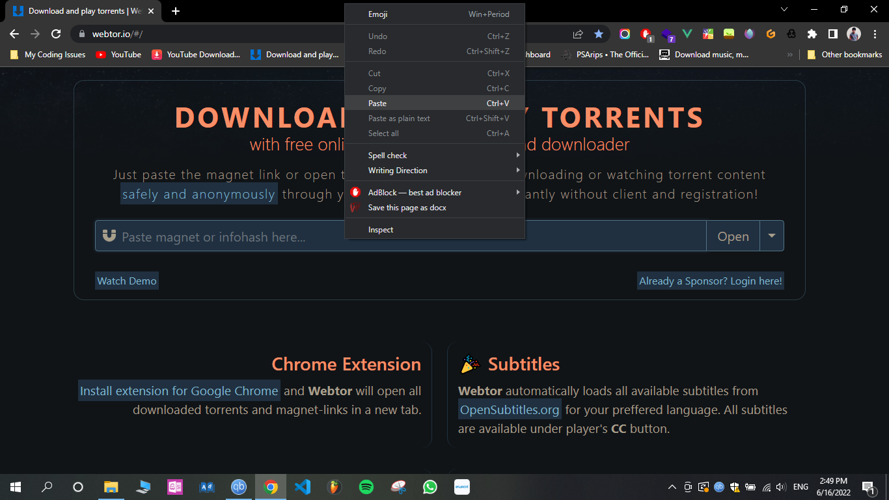The height and width of the screenshot is (500, 889).
Task: Click the ENG language indicator
Action: click(x=800, y=487)
